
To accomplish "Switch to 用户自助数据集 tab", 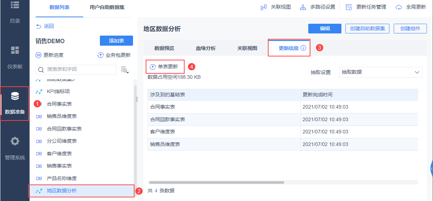I will 107,7.
